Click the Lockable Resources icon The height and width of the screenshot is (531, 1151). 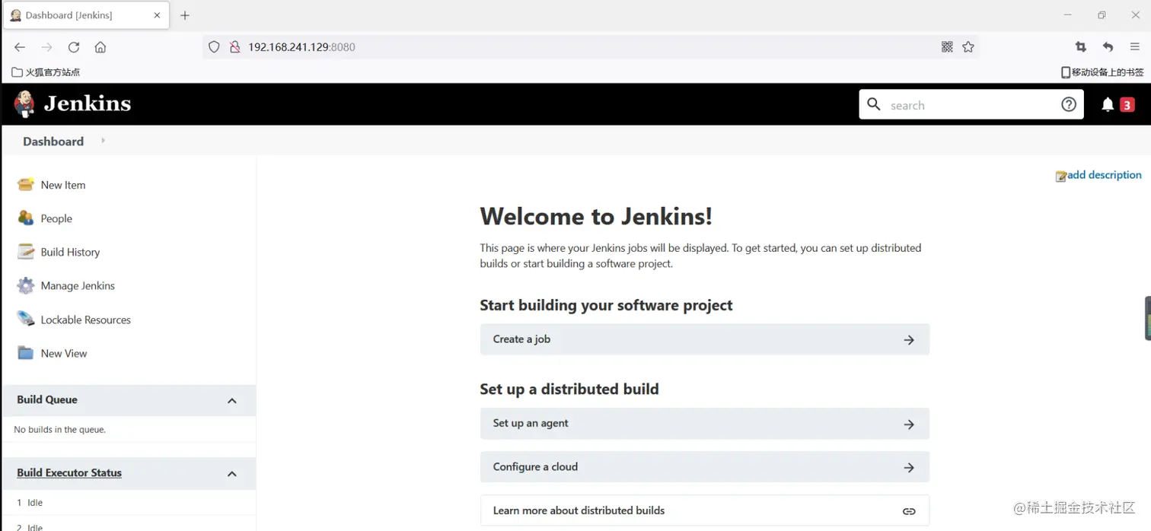click(x=26, y=319)
